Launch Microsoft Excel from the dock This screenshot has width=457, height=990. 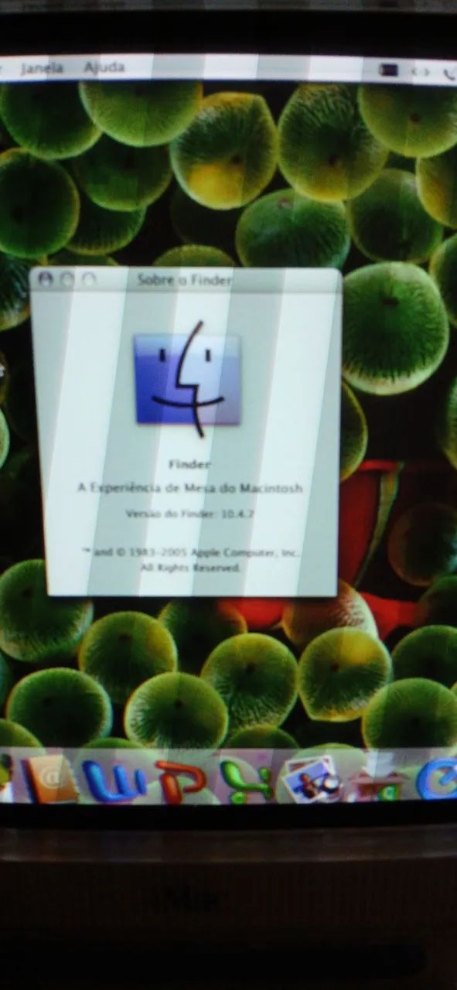coord(247,781)
